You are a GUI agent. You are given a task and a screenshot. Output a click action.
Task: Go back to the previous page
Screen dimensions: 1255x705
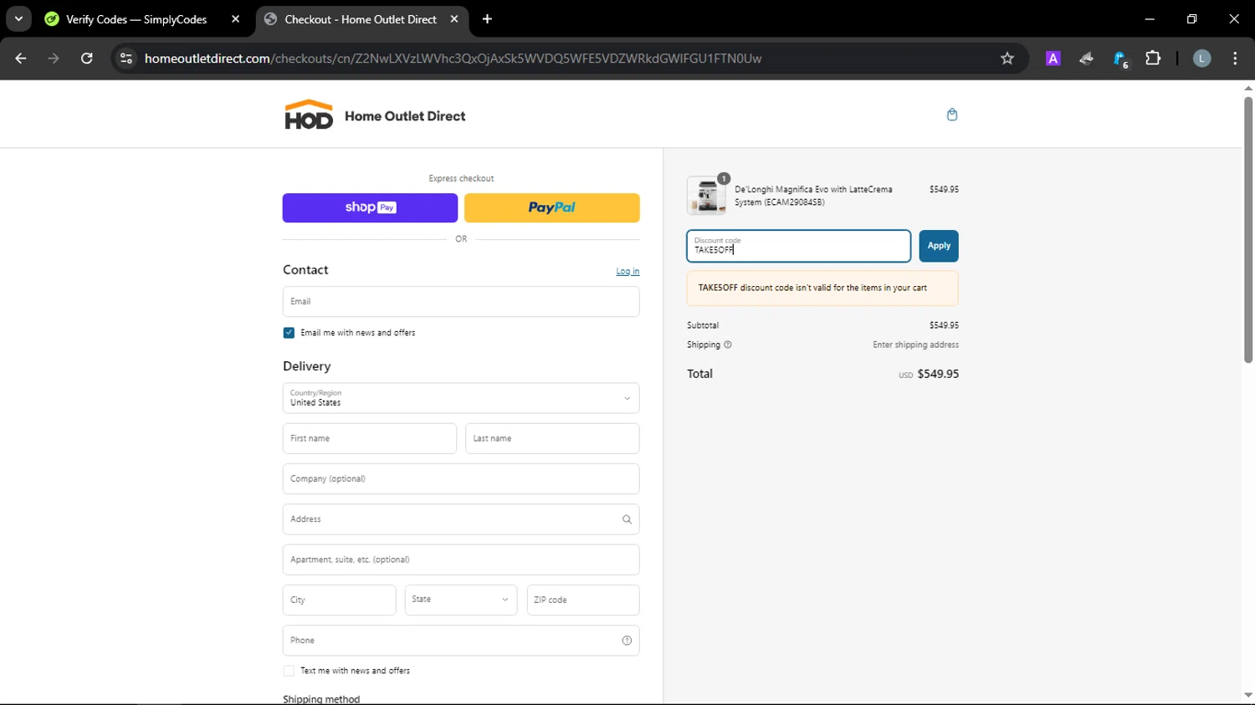21,59
